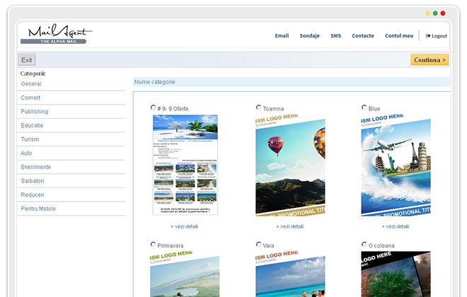Screen dimensions: 467x297
Task: Choose the Blue template radio
Action: [x=364, y=107]
